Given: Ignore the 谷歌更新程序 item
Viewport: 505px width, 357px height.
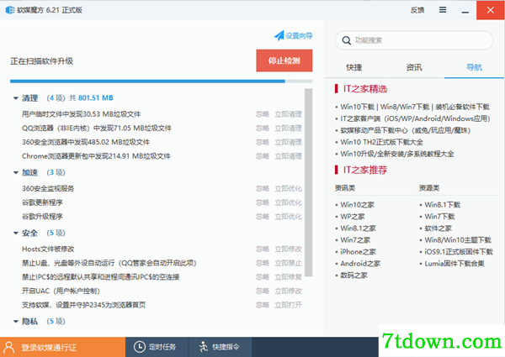Looking at the screenshot, I should tap(262, 202).
